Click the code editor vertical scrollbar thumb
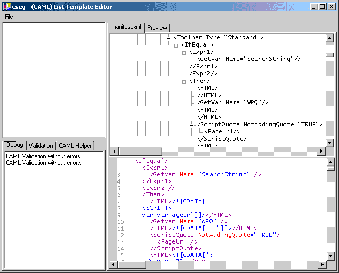The width and height of the screenshot is (339, 273). point(331,169)
